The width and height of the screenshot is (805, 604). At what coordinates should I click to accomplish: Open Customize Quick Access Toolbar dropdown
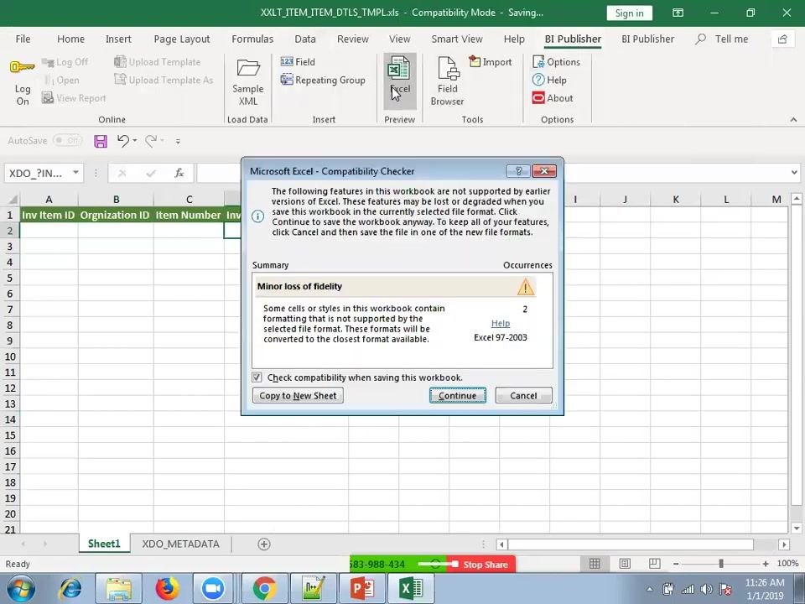point(178,141)
